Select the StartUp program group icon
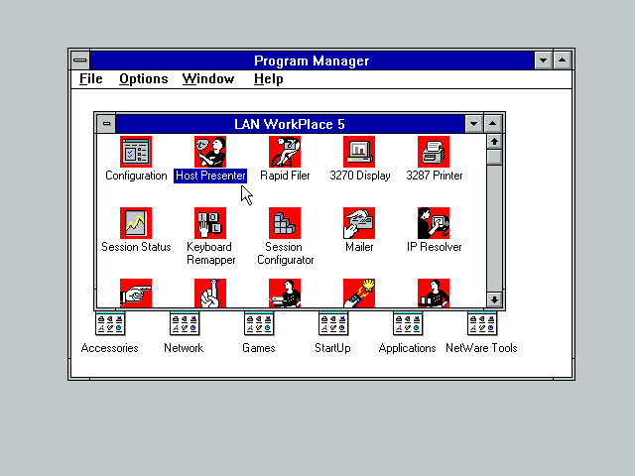This screenshot has height=476, width=635. tap(333, 323)
